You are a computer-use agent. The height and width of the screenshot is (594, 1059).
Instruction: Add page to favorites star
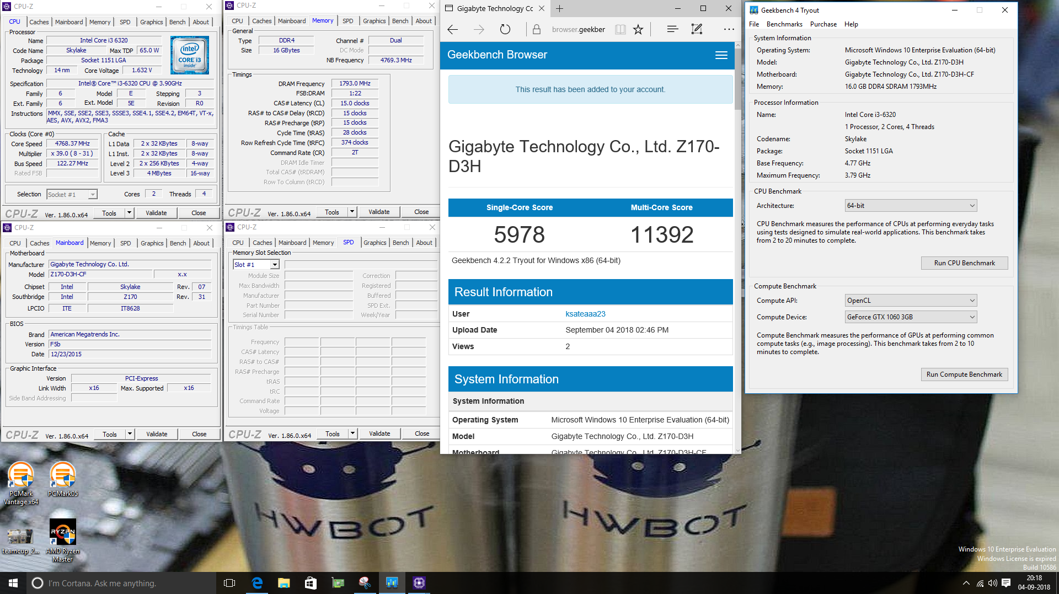(x=638, y=30)
